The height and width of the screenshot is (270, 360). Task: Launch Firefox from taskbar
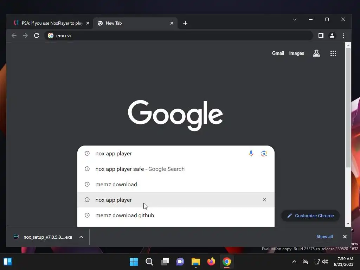(x=211, y=262)
